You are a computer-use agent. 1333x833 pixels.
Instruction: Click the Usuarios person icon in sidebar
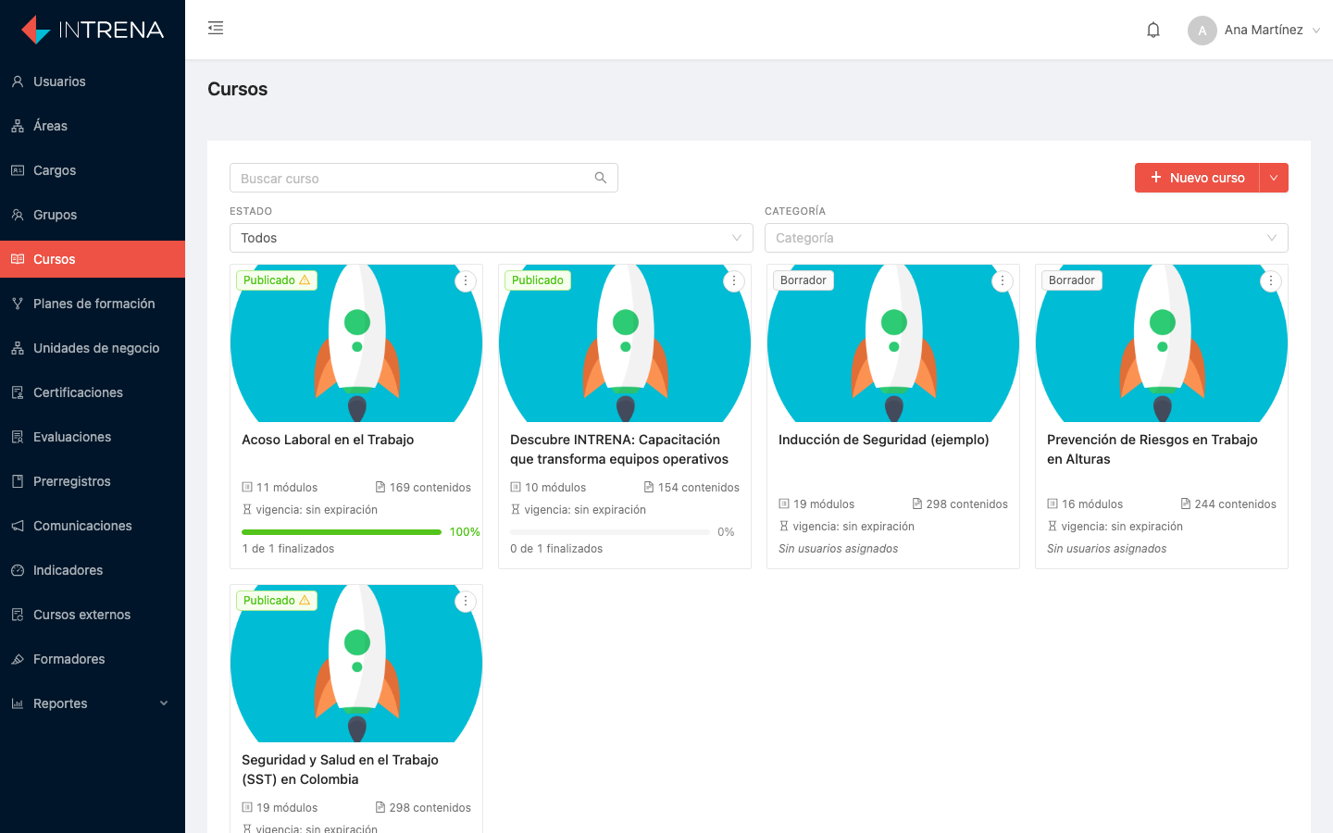coord(18,81)
